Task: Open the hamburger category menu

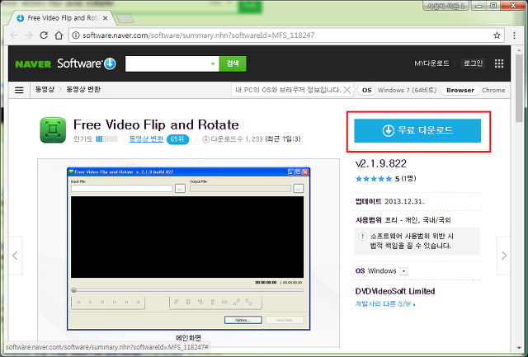Action: pos(19,90)
